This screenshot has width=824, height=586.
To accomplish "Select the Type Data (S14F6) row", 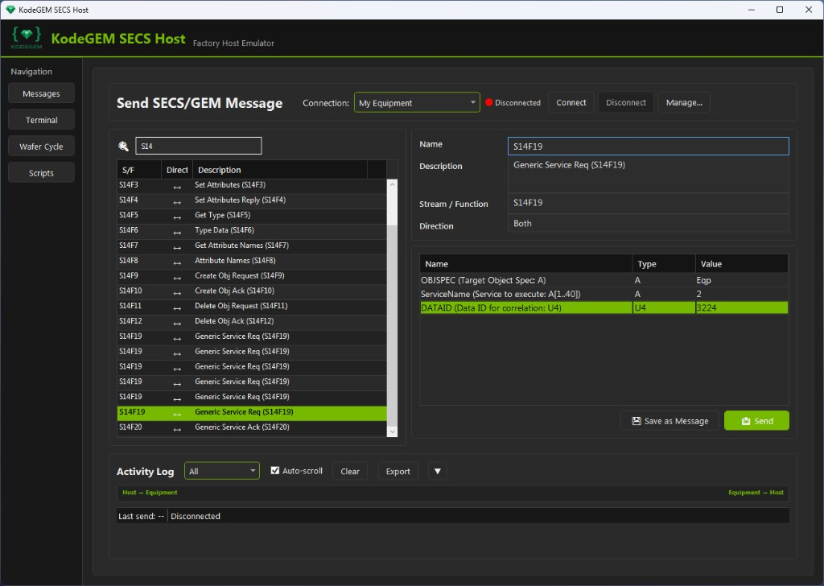I will (x=252, y=230).
